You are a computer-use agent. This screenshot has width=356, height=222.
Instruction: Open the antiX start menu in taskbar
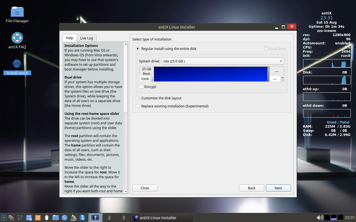point(4,218)
